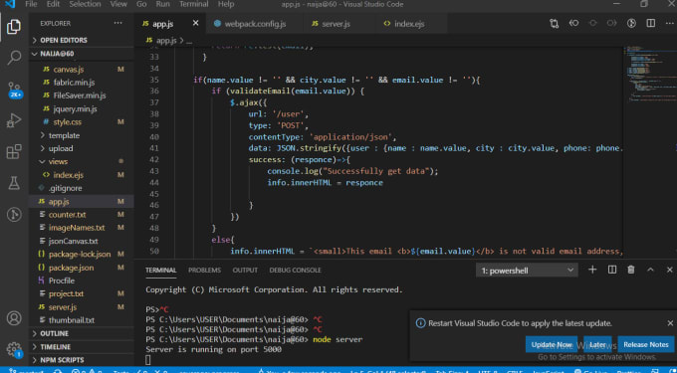Open Source Control view with 2K+ badge
Image resolution: width=677 pixels, height=373 pixels.
pos(14,90)
